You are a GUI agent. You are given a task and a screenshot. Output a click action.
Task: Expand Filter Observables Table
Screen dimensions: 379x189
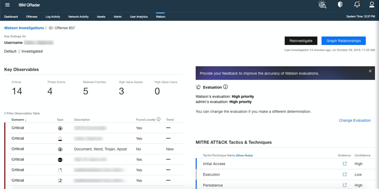[x=22, y=113]
